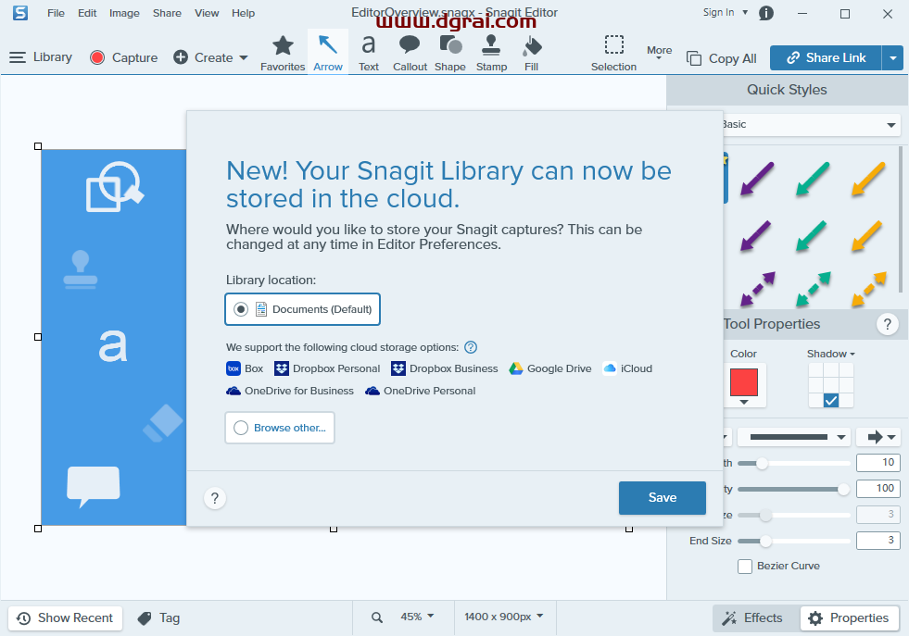Viewport: 909px width, 636px height.
Task: Select the Browse other radio option
Action: pos(241,428)
